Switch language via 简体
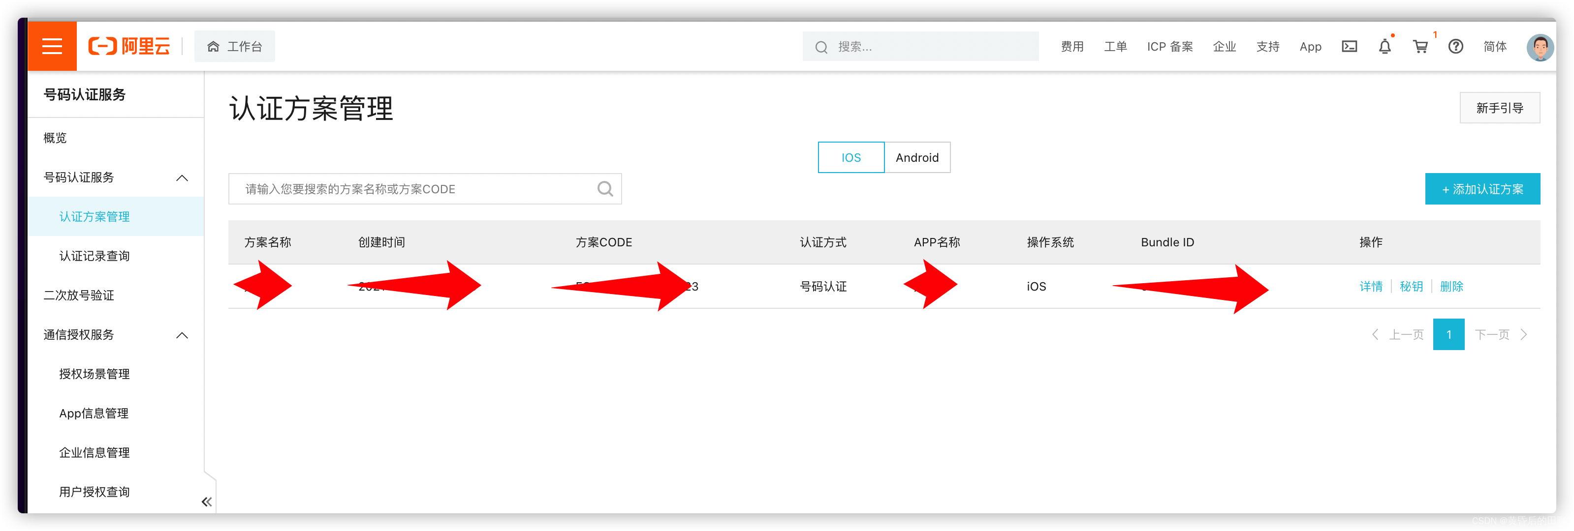 [x=1495, y=46]
